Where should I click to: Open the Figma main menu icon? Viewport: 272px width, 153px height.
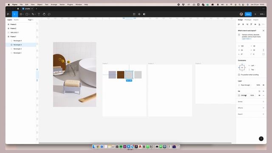point(8,14)
